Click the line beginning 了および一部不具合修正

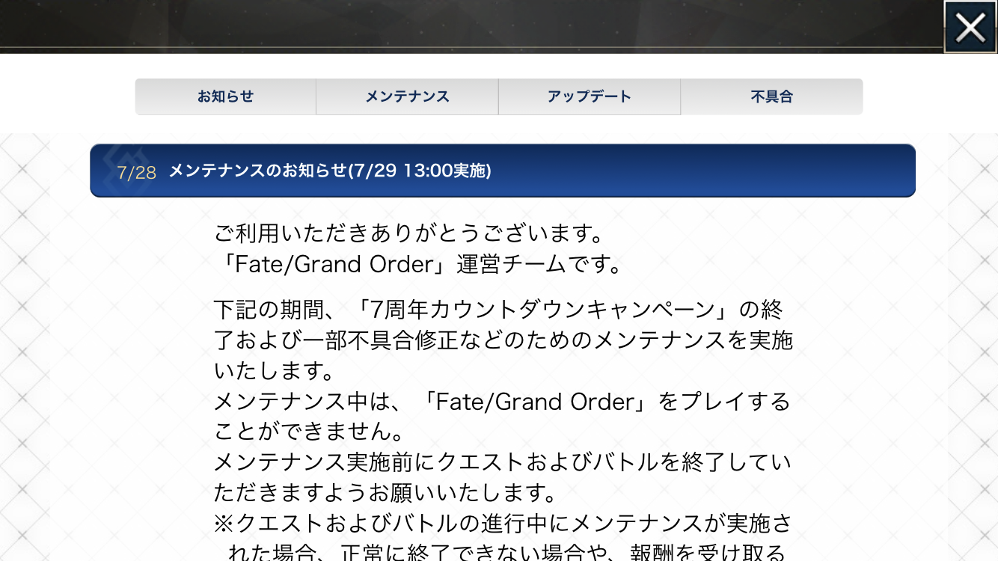[x=503, y=340]
